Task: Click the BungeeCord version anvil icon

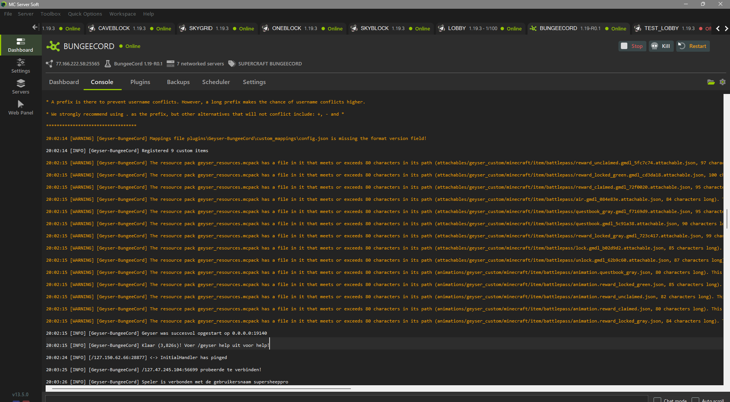Action: (108, 64)
